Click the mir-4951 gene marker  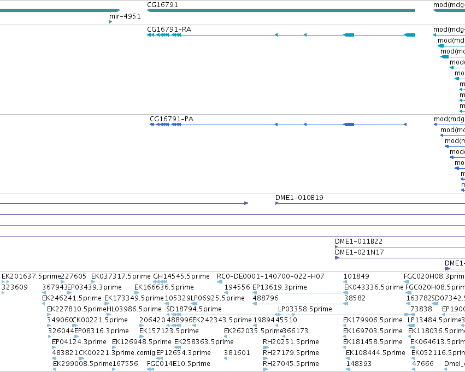110,22
